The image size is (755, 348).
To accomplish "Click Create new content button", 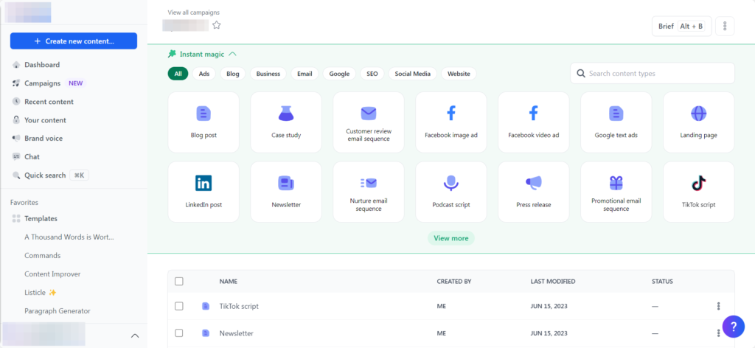I will 74,41.
